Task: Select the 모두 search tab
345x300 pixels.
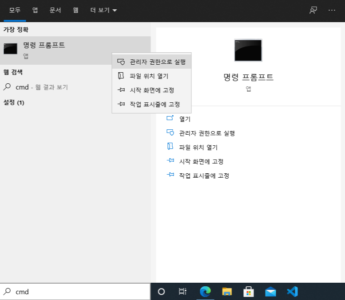Action: pyautogui.click(x=15, y=10)
